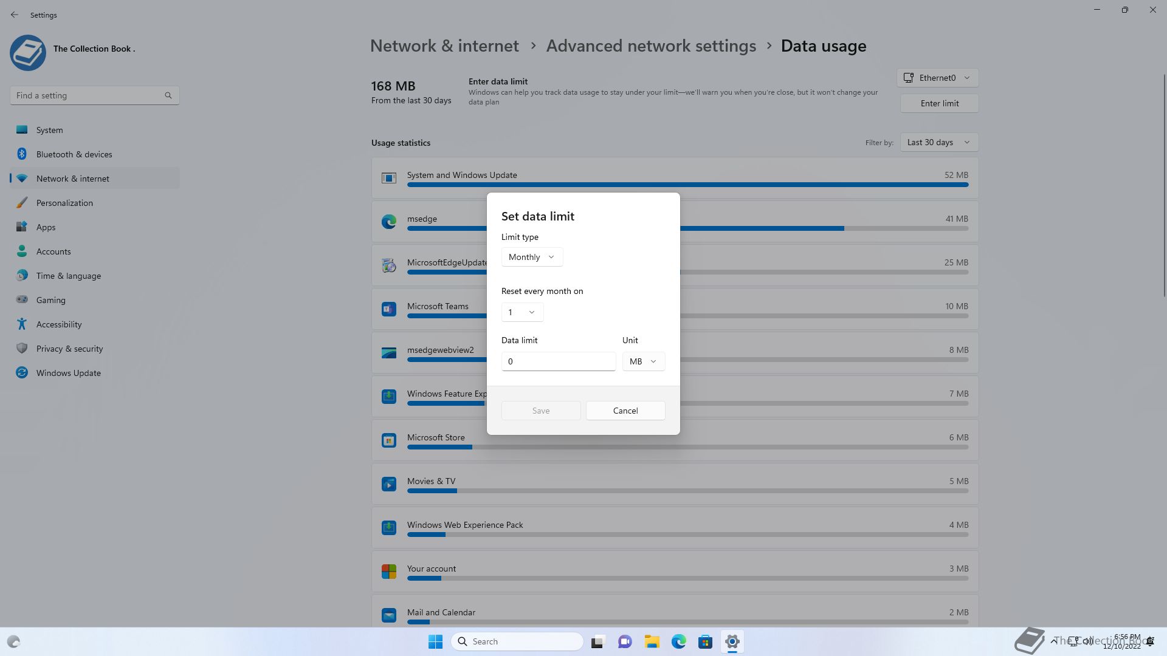Open the Filter by Last 30 days dropdown
Image resolution: width=1167 pixels, height=656 pixels.
(939, 142)
